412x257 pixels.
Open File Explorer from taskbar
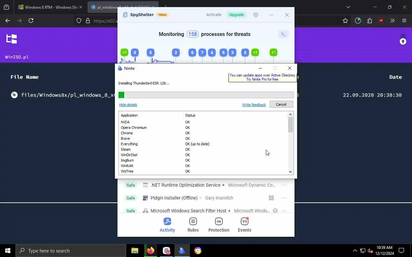135,251
